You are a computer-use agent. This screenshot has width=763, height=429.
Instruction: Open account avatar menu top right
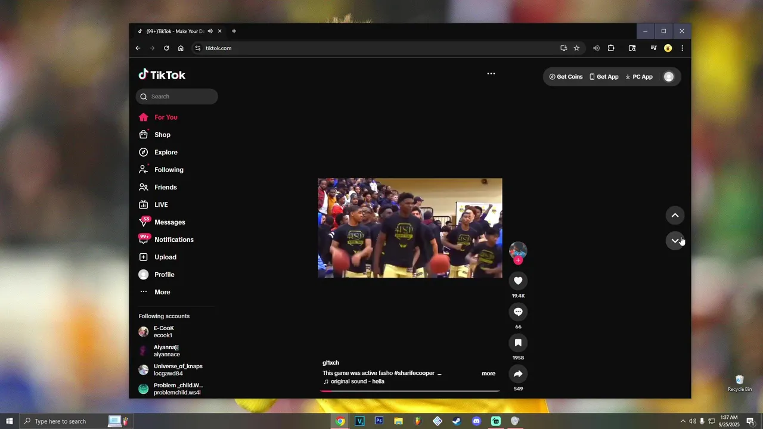[669, 77]
